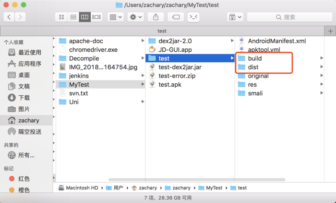Expand smali folder arrow
This screenshot has width=336, height=203.
click(322, 93)
